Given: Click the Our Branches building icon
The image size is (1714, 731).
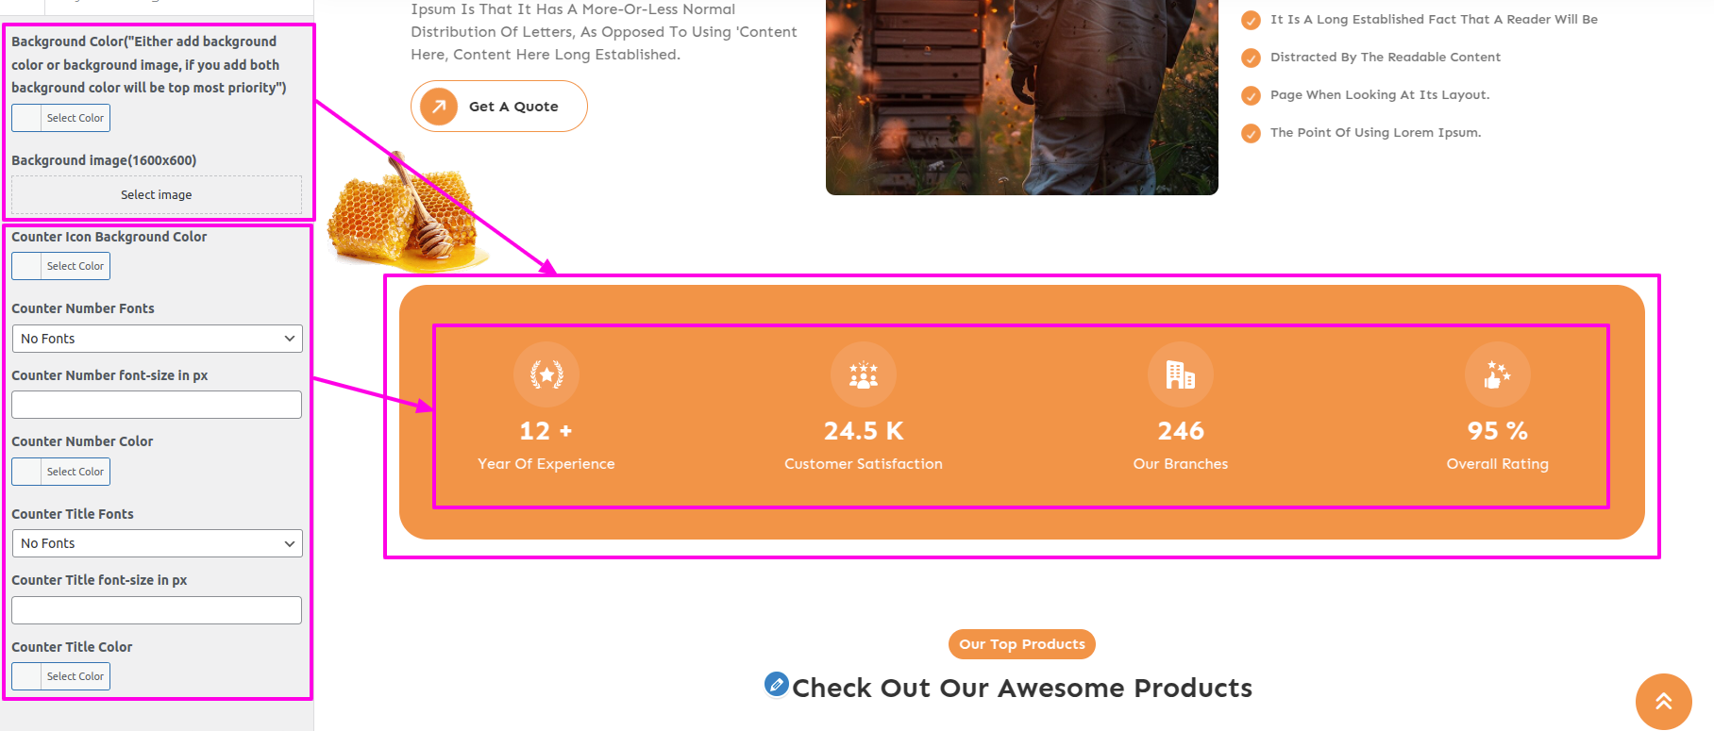Looking at the screenshot, I should tap(1181, 374).
